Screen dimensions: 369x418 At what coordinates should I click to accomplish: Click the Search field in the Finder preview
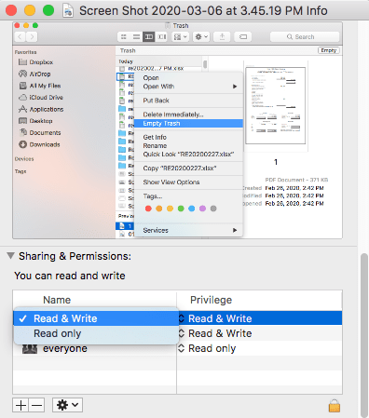coord(305,37)
